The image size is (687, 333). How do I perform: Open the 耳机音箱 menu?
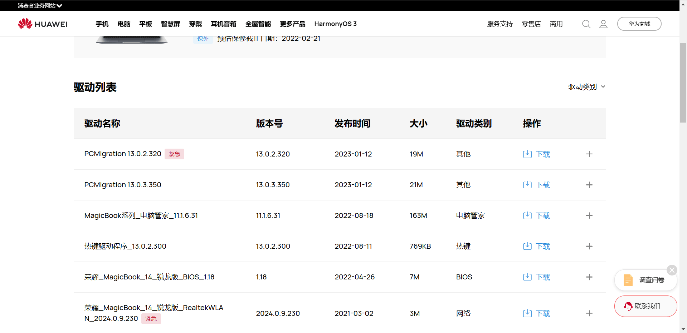[224, 24]
